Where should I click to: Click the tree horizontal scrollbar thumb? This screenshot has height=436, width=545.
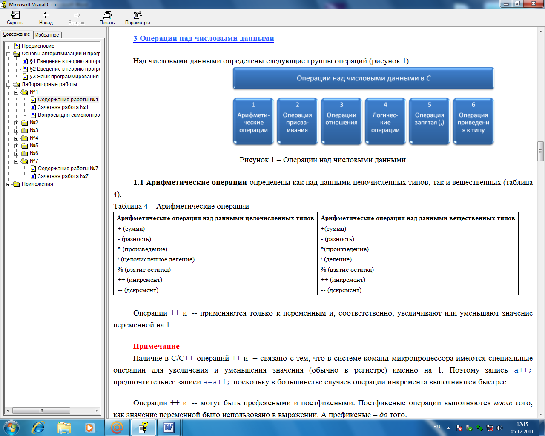click(x=41, y=410)
